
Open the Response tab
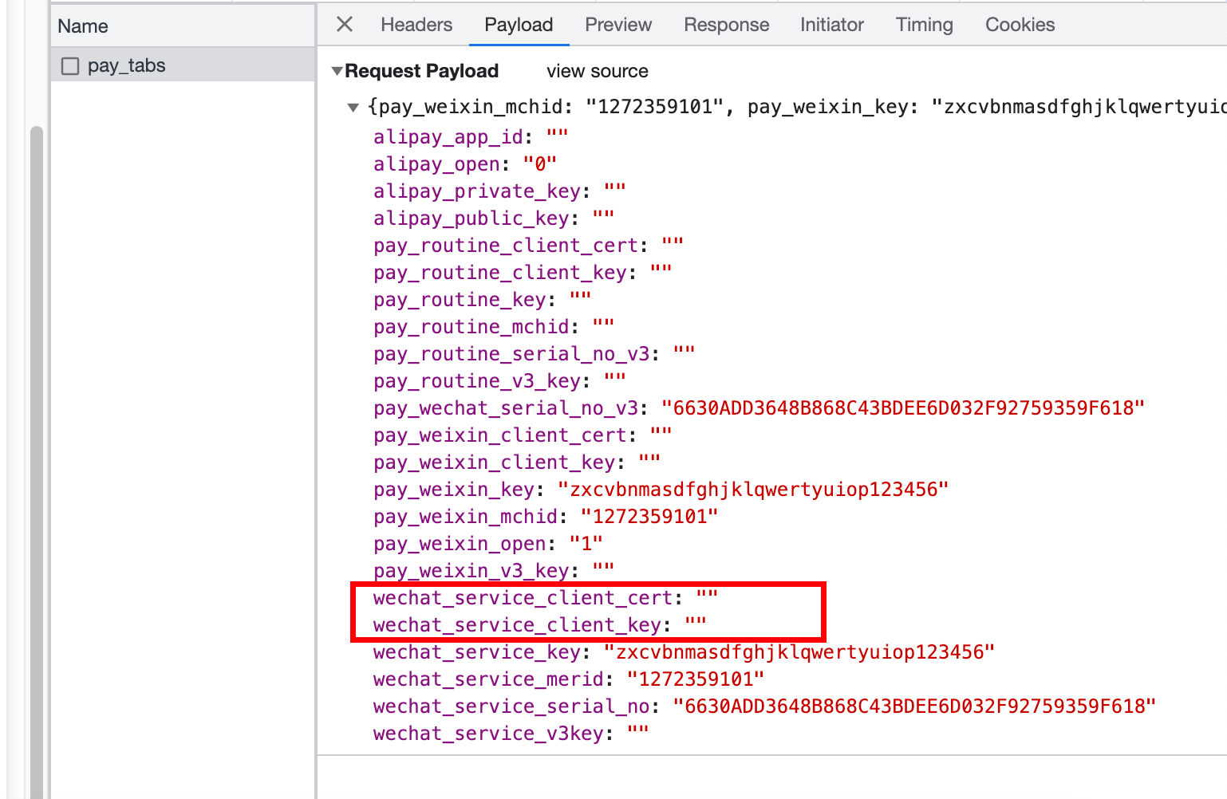[x=727, y=25]
